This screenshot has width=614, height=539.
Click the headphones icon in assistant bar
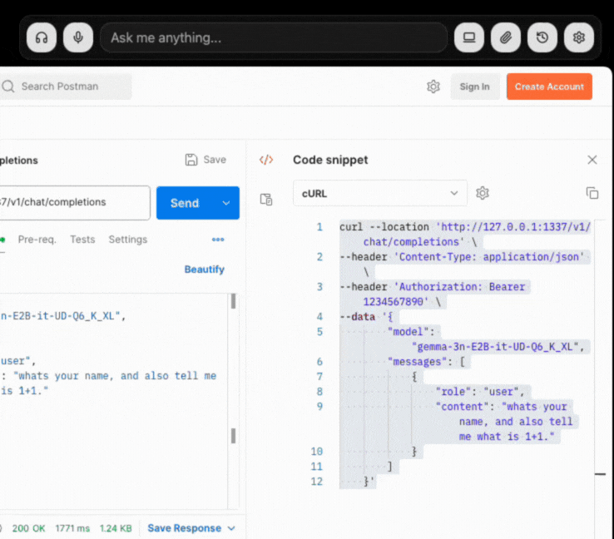[x=42, y=37]
